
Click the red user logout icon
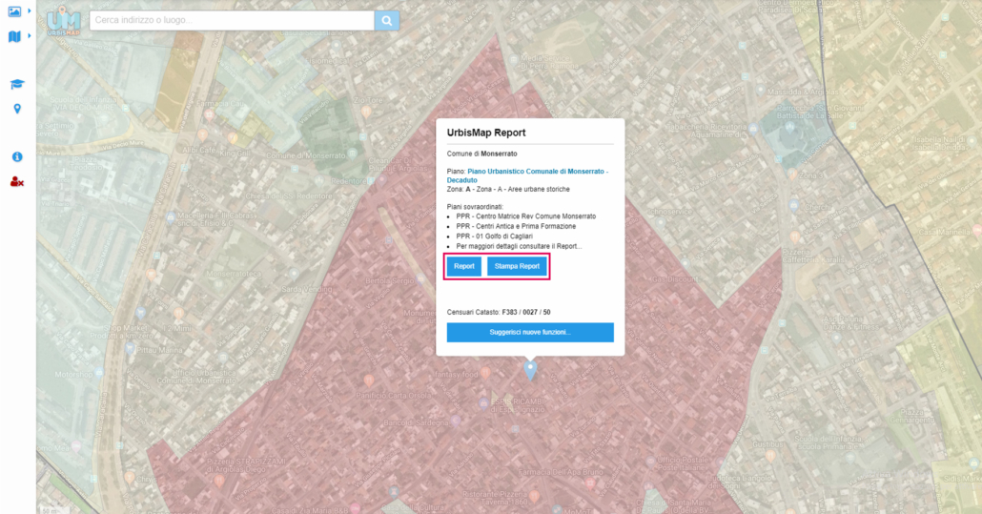17,181
